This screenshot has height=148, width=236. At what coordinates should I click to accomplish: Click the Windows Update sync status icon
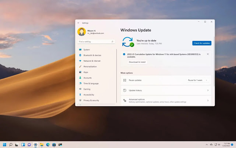tap(128, 42)
